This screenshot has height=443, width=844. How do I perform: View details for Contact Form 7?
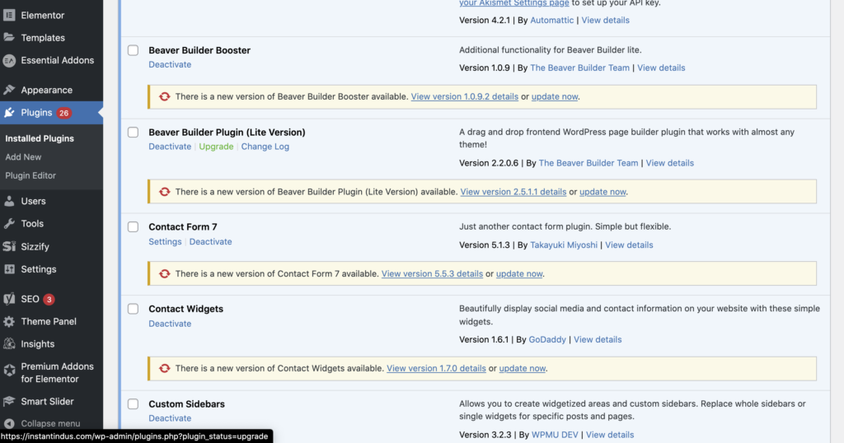629,245
